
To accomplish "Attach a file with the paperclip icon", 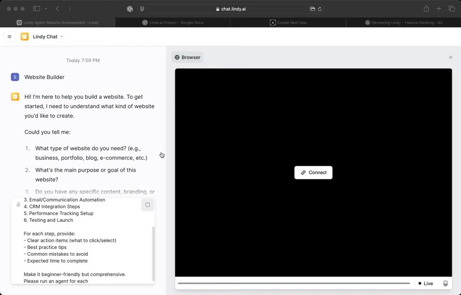I will 18,204.
